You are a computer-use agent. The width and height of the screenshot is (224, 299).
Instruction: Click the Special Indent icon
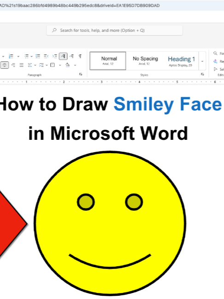[x=41, y=65]
